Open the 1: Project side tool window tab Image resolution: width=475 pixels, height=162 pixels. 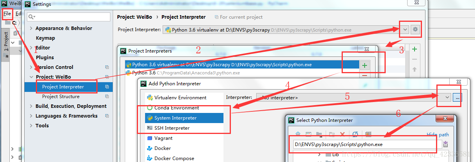(x=5, y=42)
